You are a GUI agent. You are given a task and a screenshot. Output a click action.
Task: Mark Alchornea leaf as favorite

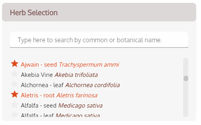(x=15, y=84)
